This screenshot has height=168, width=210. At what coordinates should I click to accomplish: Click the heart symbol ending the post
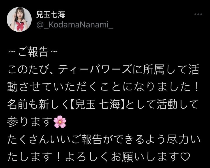pyautogui.click(x=185, y=157)
